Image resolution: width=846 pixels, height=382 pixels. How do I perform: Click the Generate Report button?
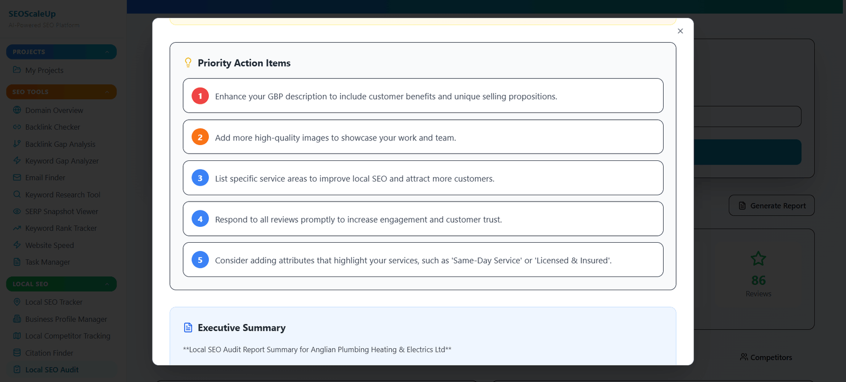click(771, 206)
